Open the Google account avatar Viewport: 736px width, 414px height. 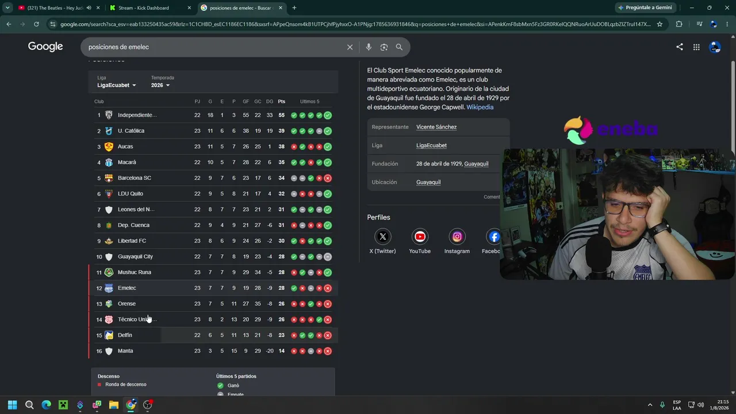click(715, 47)
